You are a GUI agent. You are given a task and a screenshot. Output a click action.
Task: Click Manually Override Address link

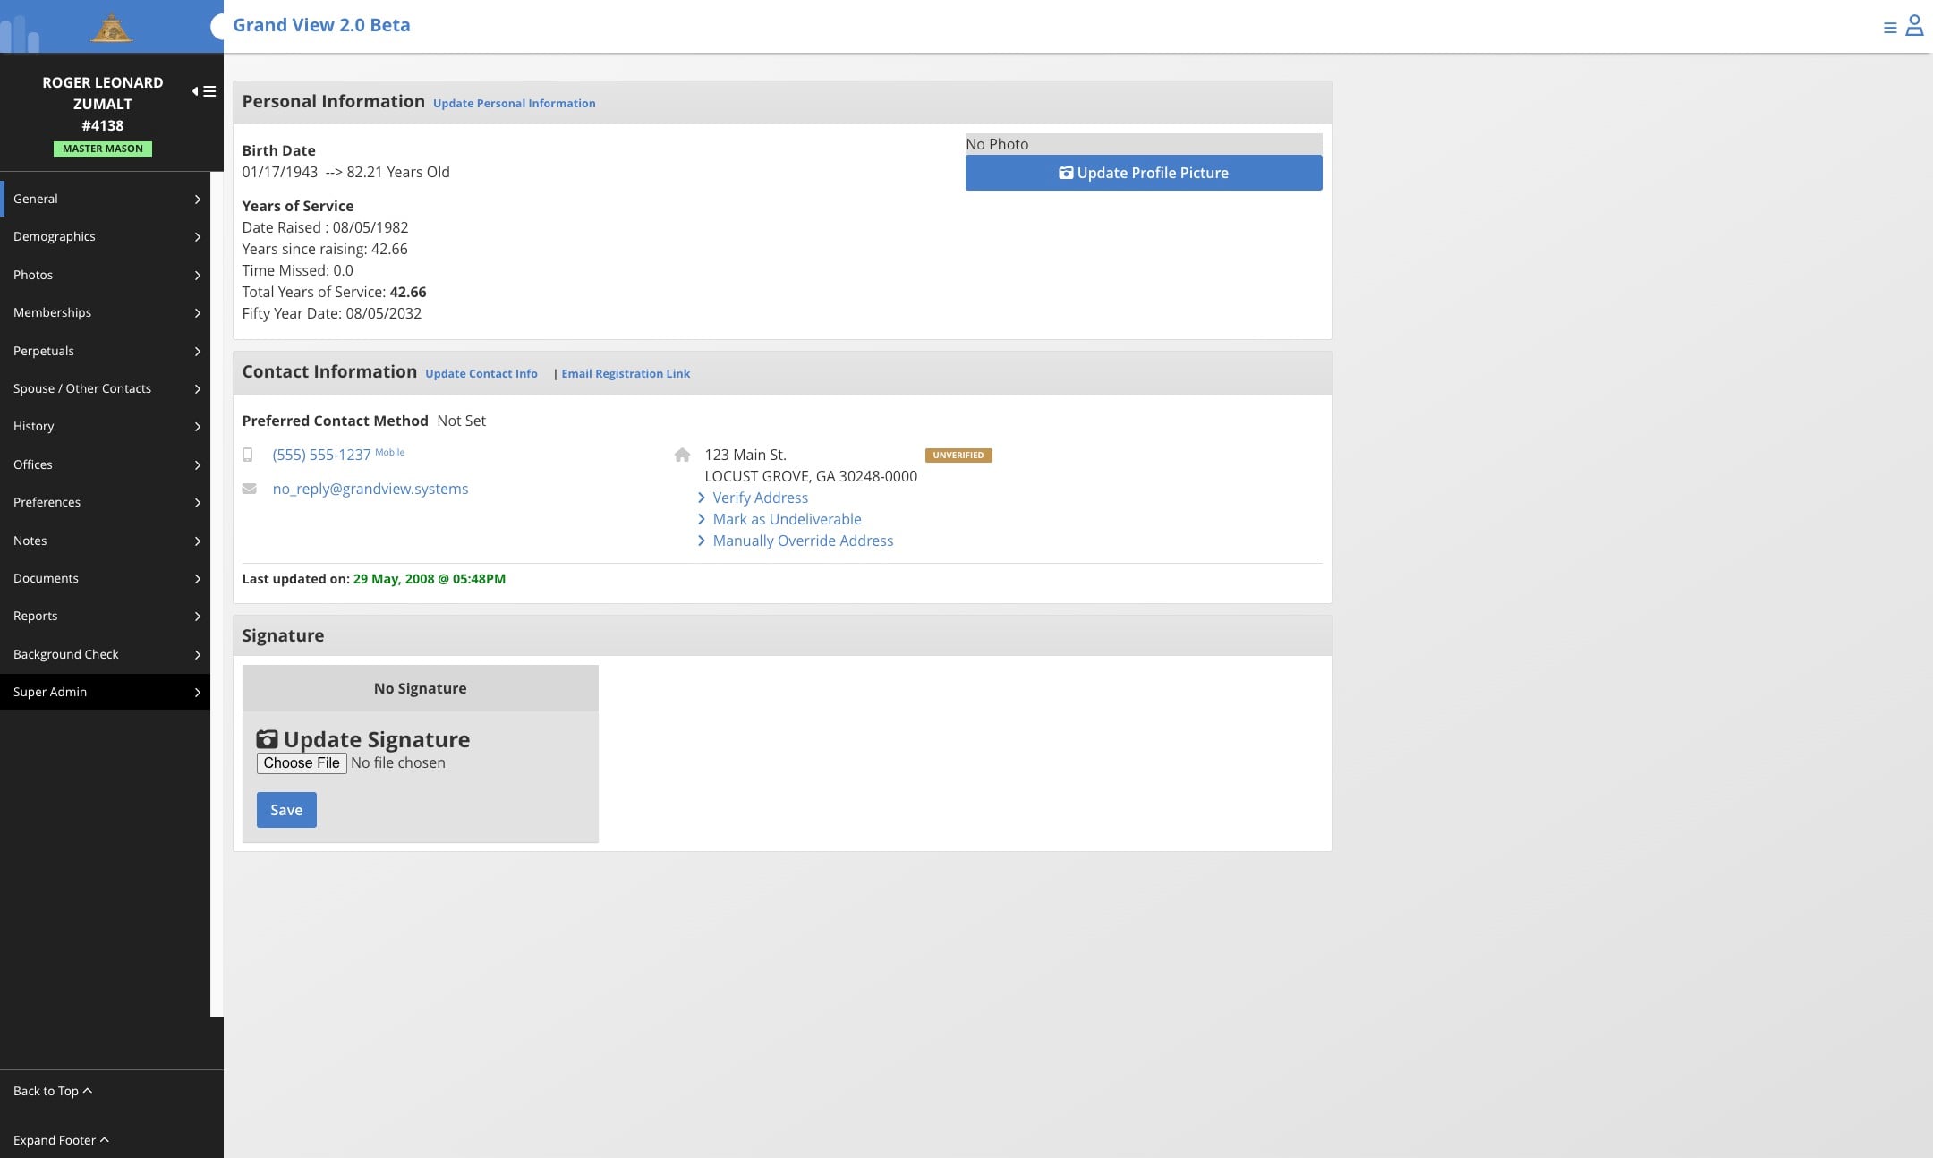click(803, 541)
